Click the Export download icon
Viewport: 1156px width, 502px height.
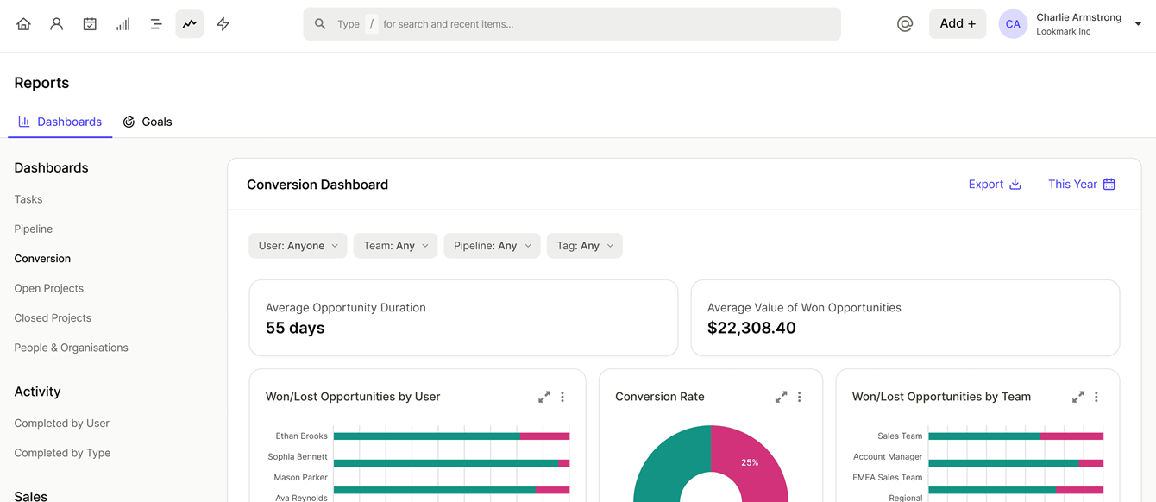(1015, 184)
